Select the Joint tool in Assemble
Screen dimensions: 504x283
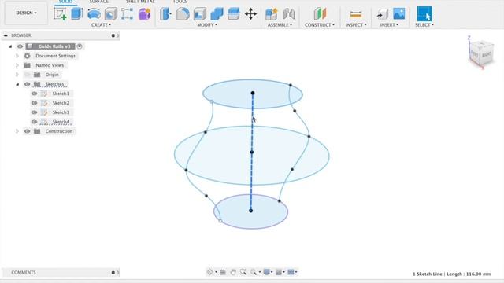coord(289,14)
